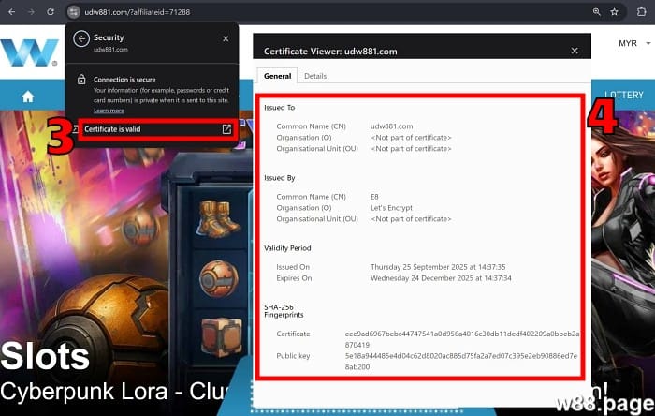Click the golden boots game icon
655x416 pixels.
point(218,219)
